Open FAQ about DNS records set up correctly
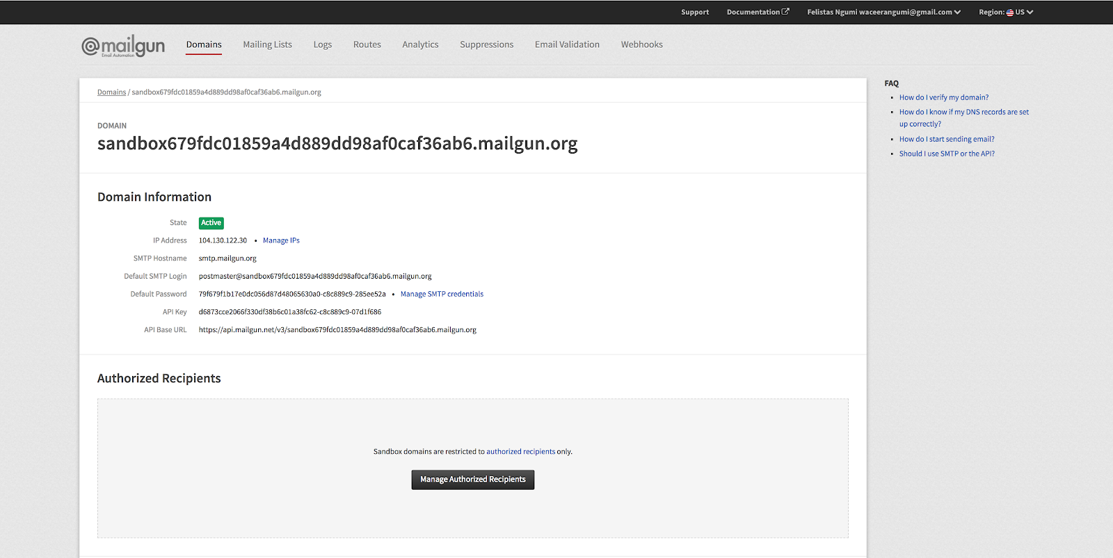 (964, 117)
